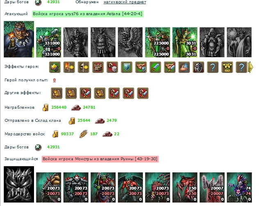Select the dwarf unit card showing 331000
This screenshot has width=279, height=206.
tap(49, 42)
